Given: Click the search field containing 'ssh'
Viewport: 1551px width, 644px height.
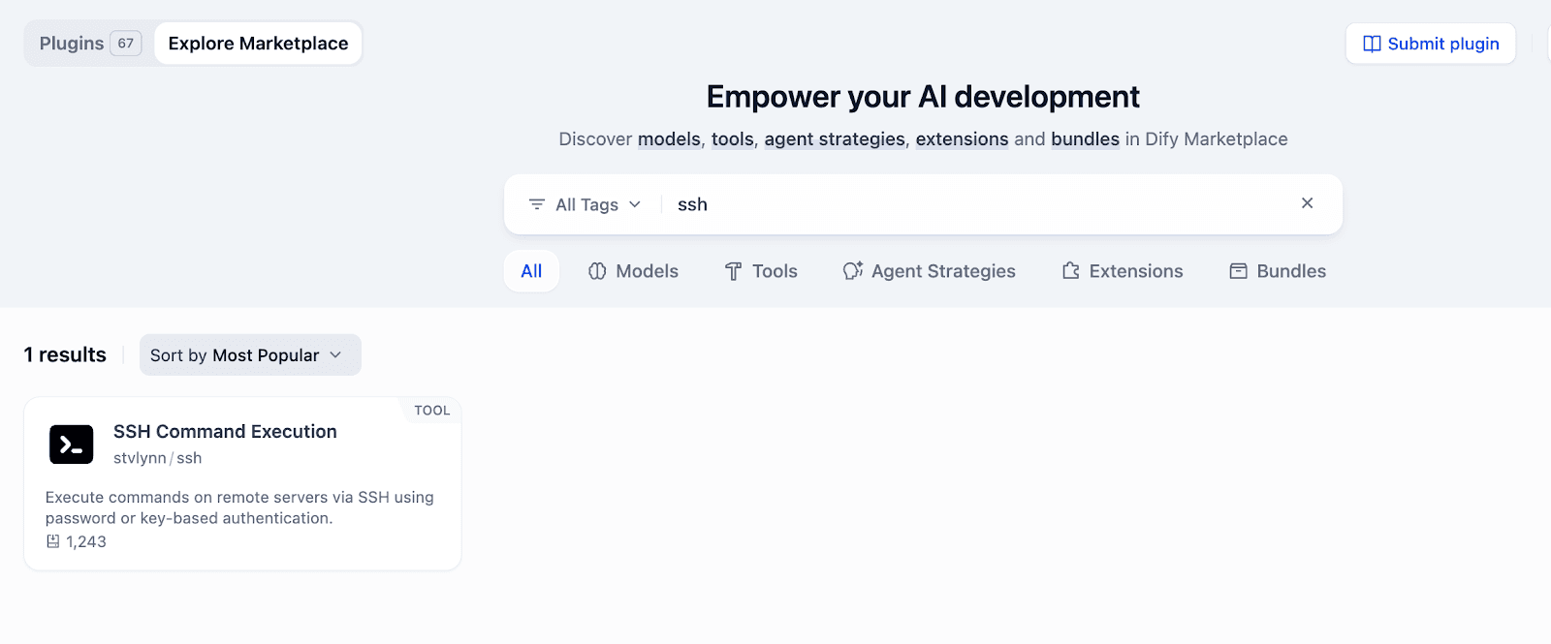Looking at the screenshot, I should coord(969,204).
